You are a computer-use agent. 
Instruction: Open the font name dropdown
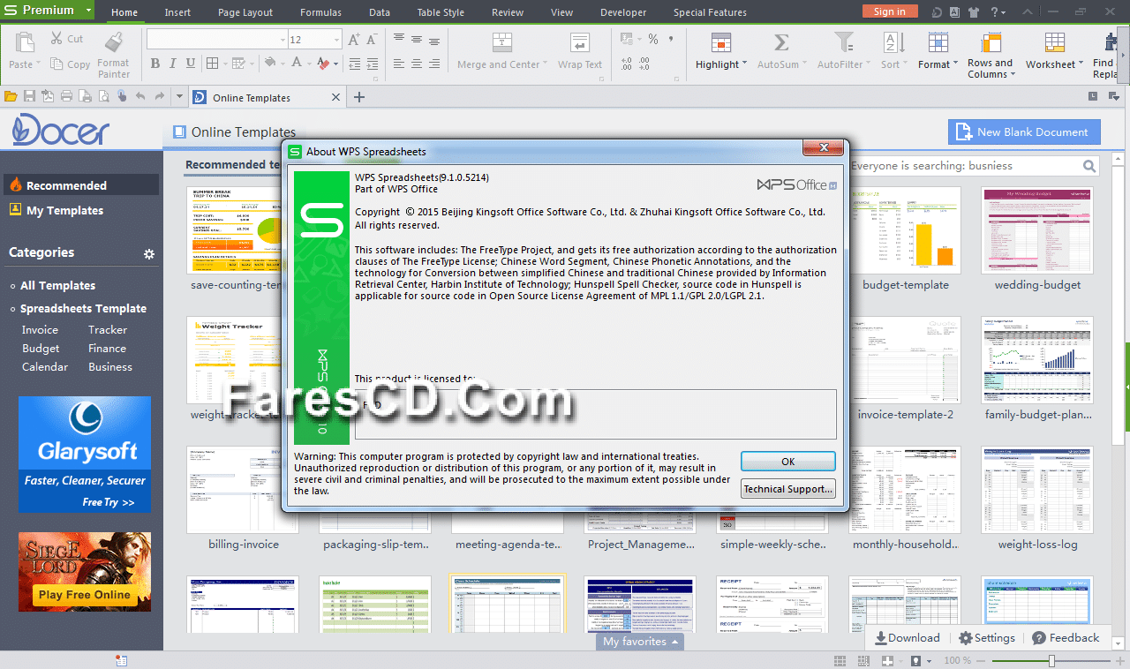tap(282, 40)
